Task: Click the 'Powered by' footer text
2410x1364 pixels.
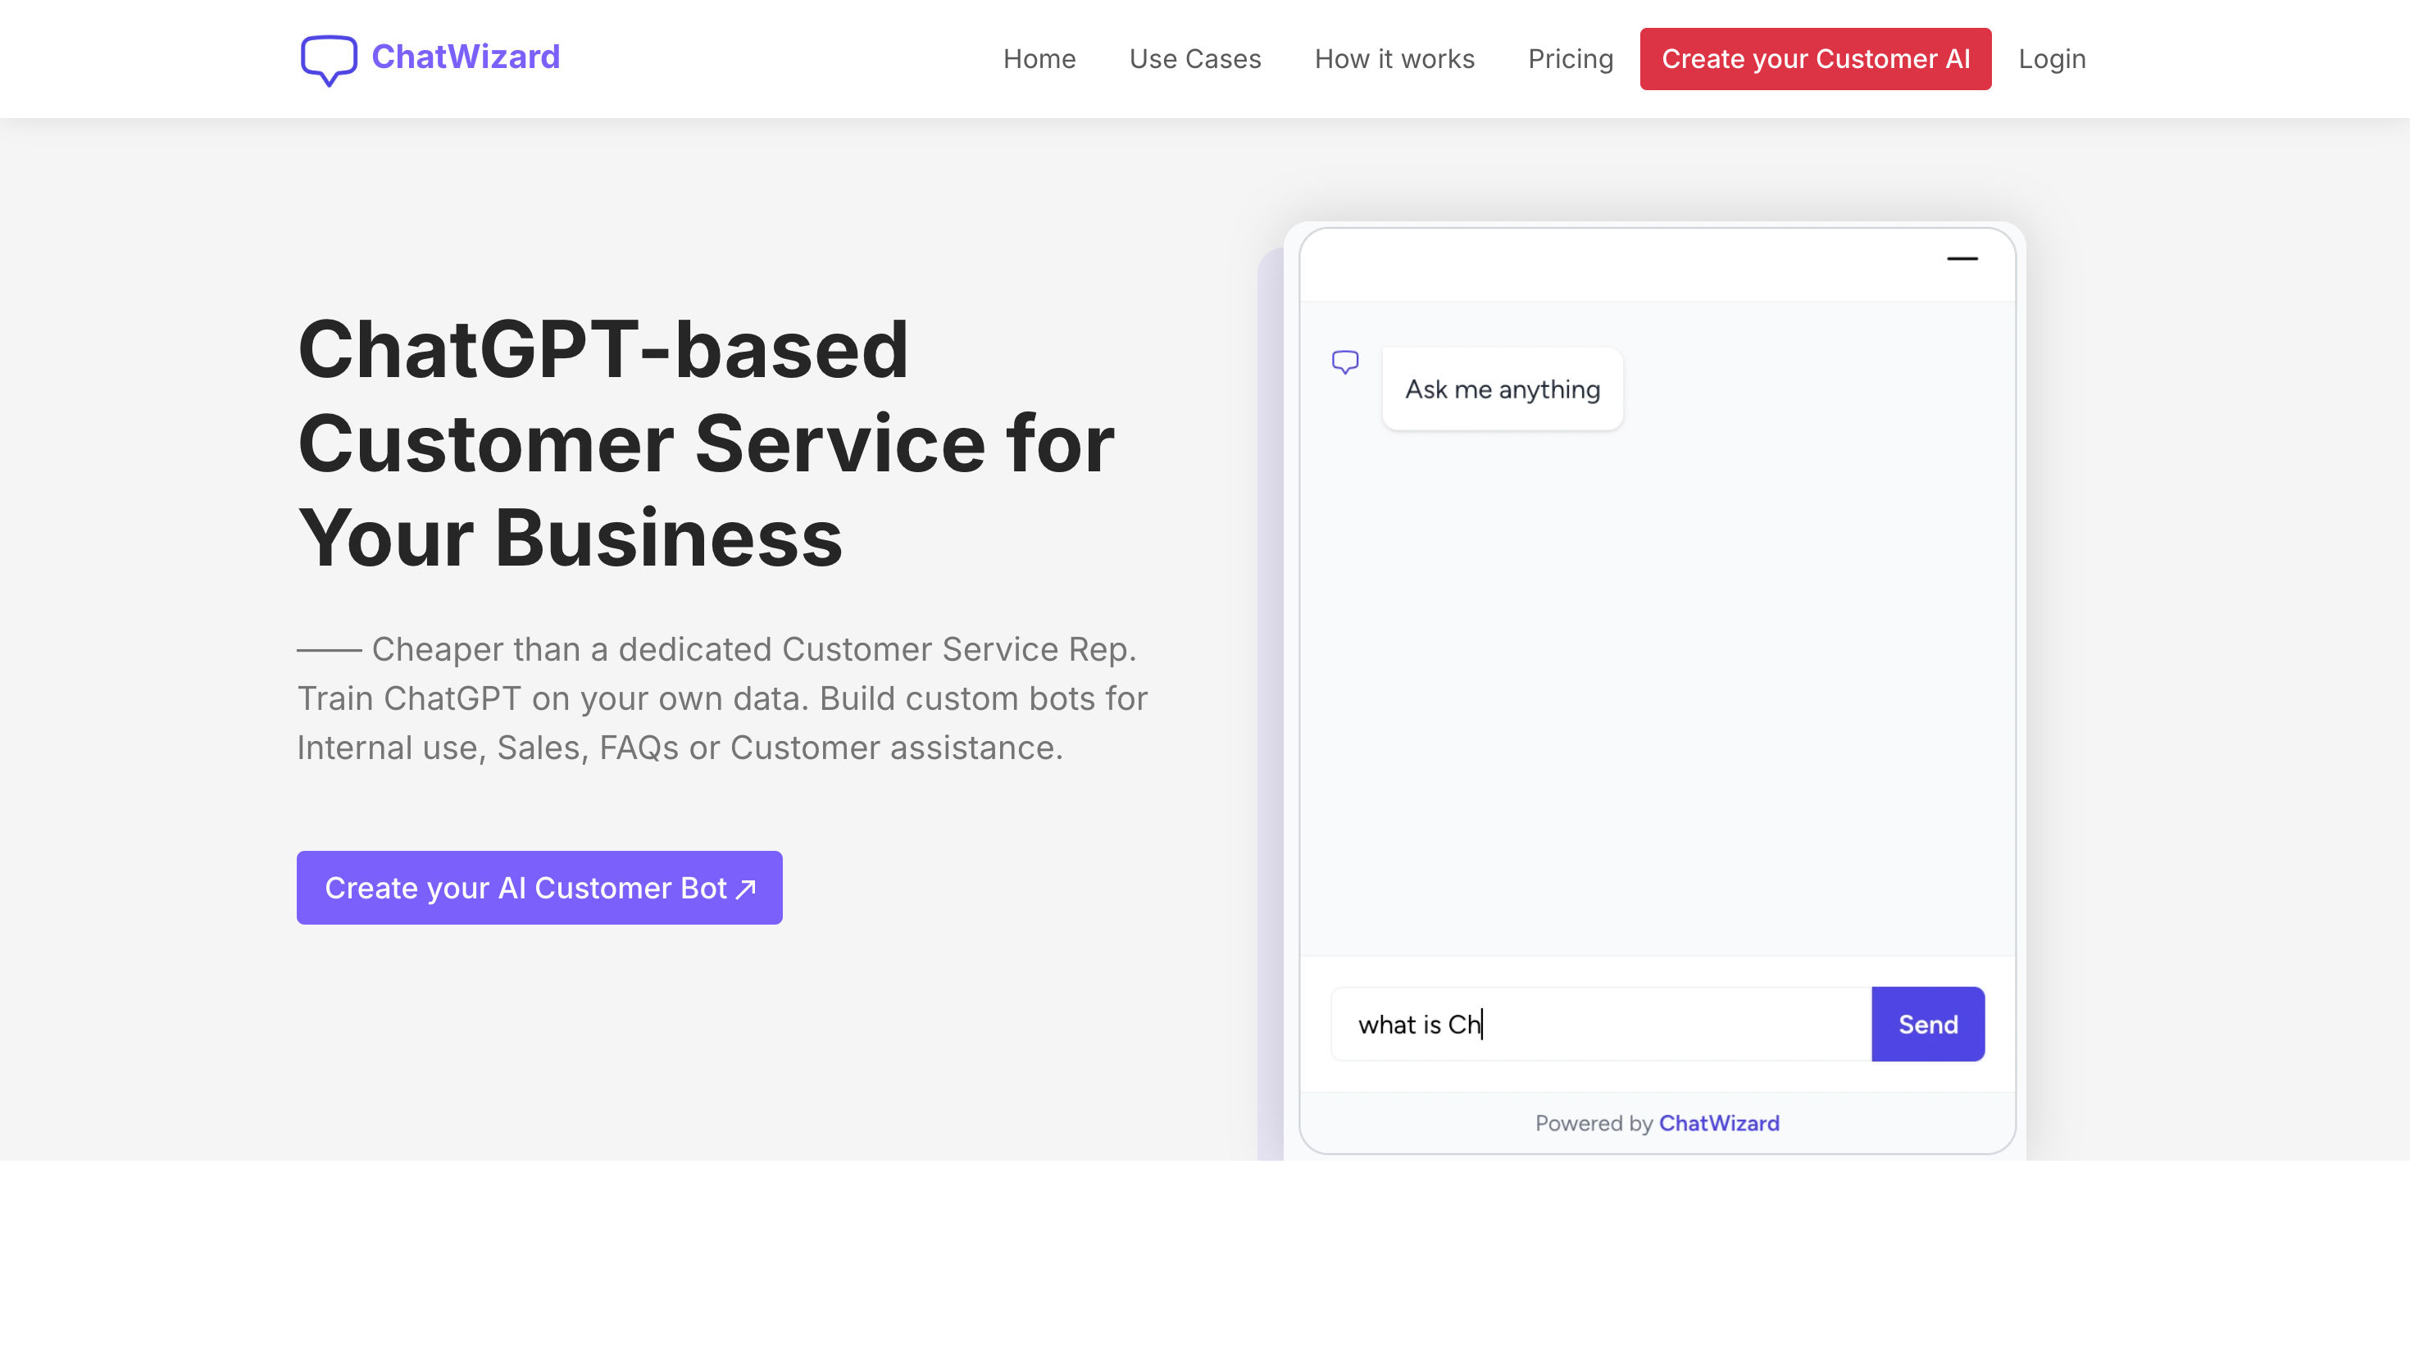Action: click(x=1594, y=1123)
